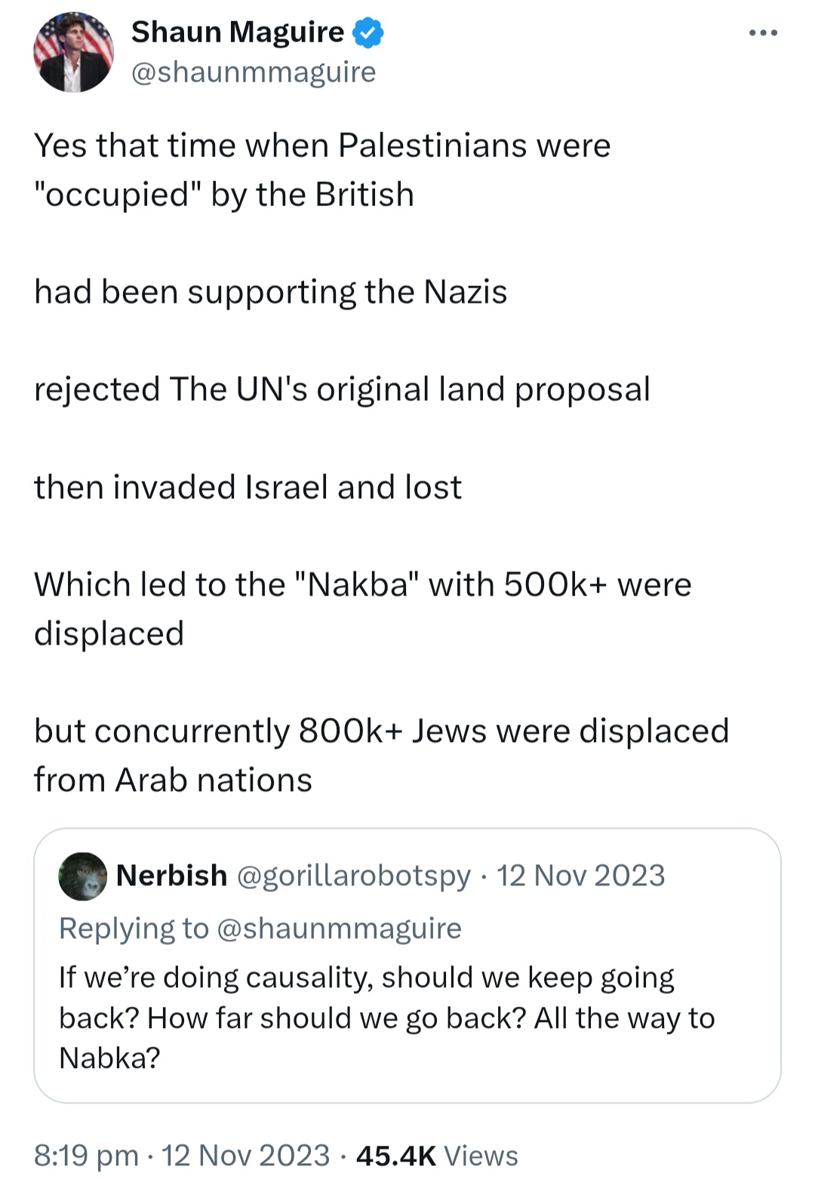The width and height of the screenshot is (815, 1179).
Task: Click the "then invaded Israel and lost" line
Action: pos(248,488)
